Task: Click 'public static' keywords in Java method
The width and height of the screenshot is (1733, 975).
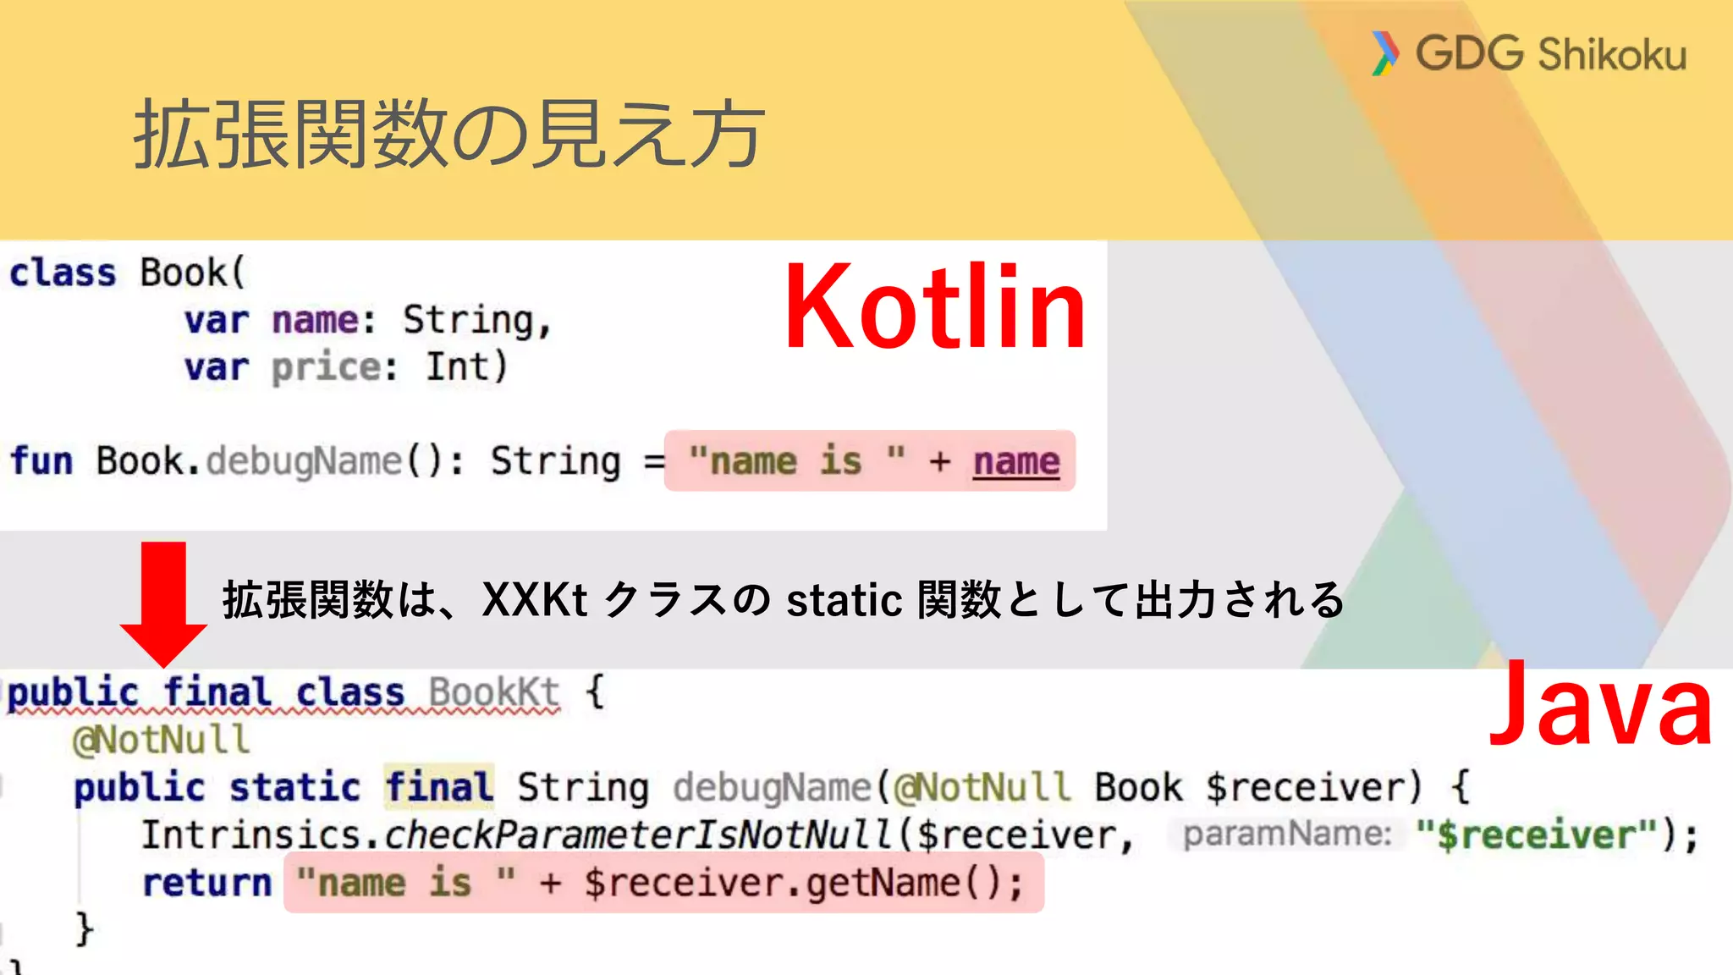Action: (217, 788)
